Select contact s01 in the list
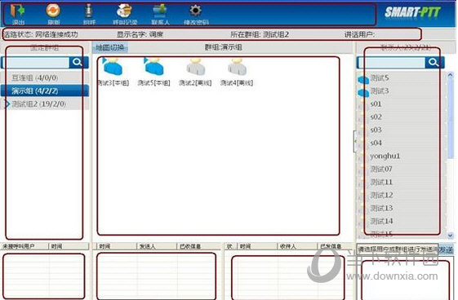Screen dimensions: 458x300 point(402,104)
